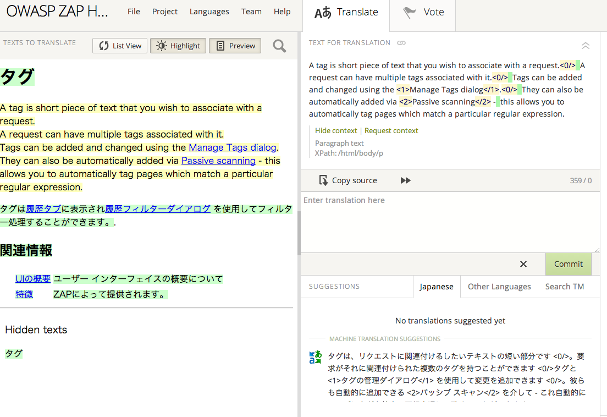Click the skip forward double-arrow icon
This screenshot has width=607, height=417.
pos(406,180)
